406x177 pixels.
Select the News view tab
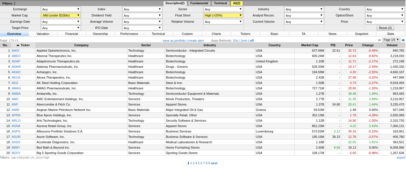coord(333,34)
